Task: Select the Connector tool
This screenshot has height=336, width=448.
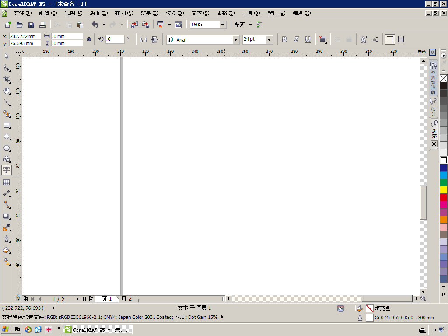Action: click(7, 205)
